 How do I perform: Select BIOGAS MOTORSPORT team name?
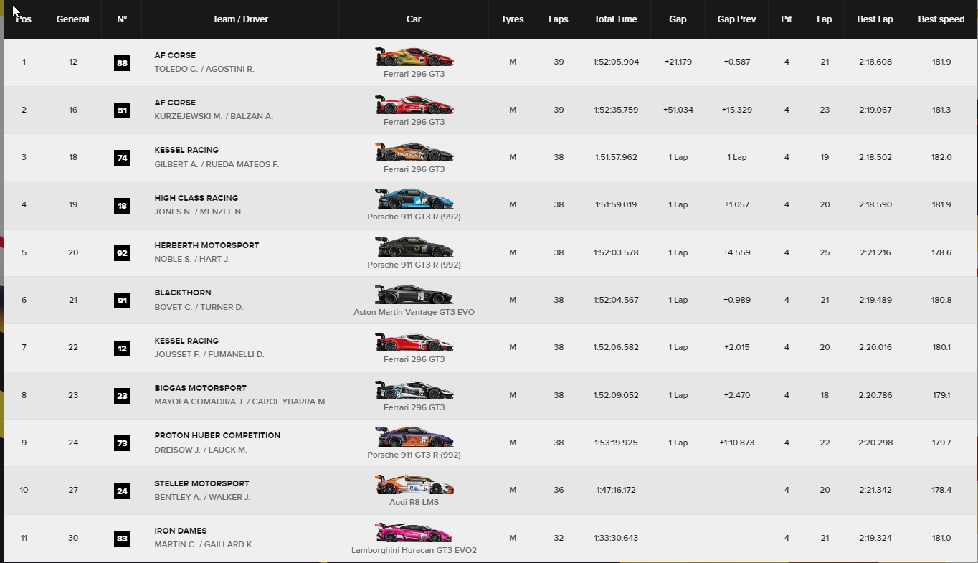click(x=200, y=388)
